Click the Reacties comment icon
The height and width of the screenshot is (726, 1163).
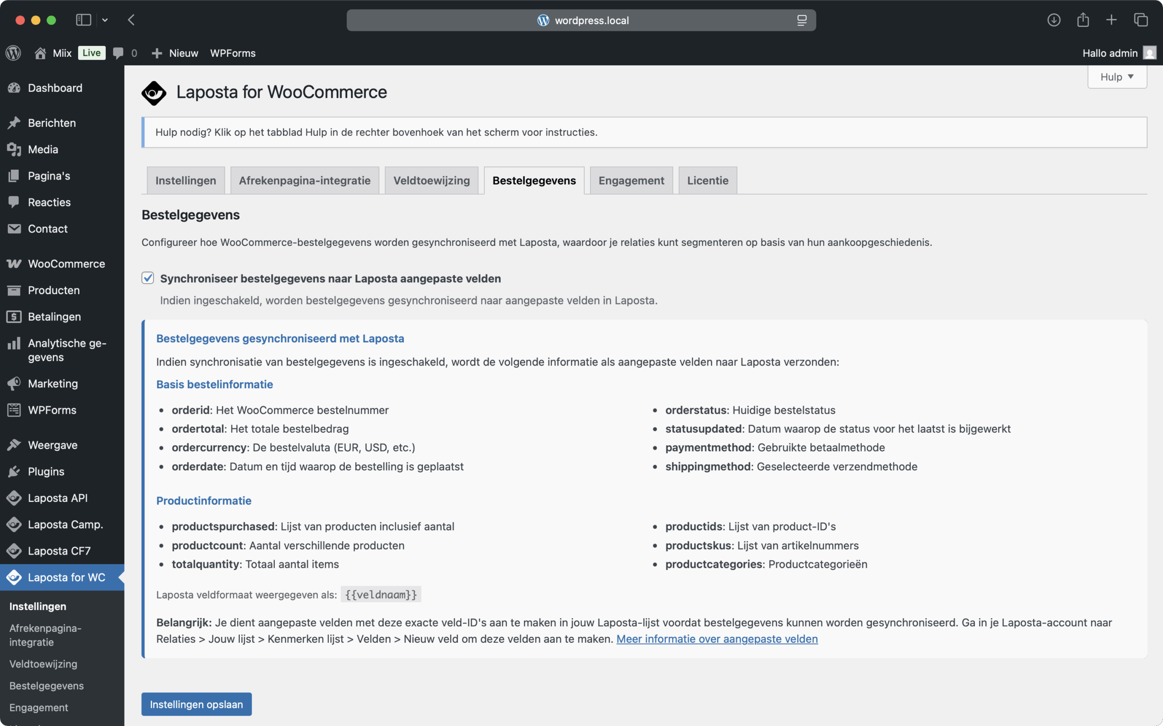tap(14, 202)
